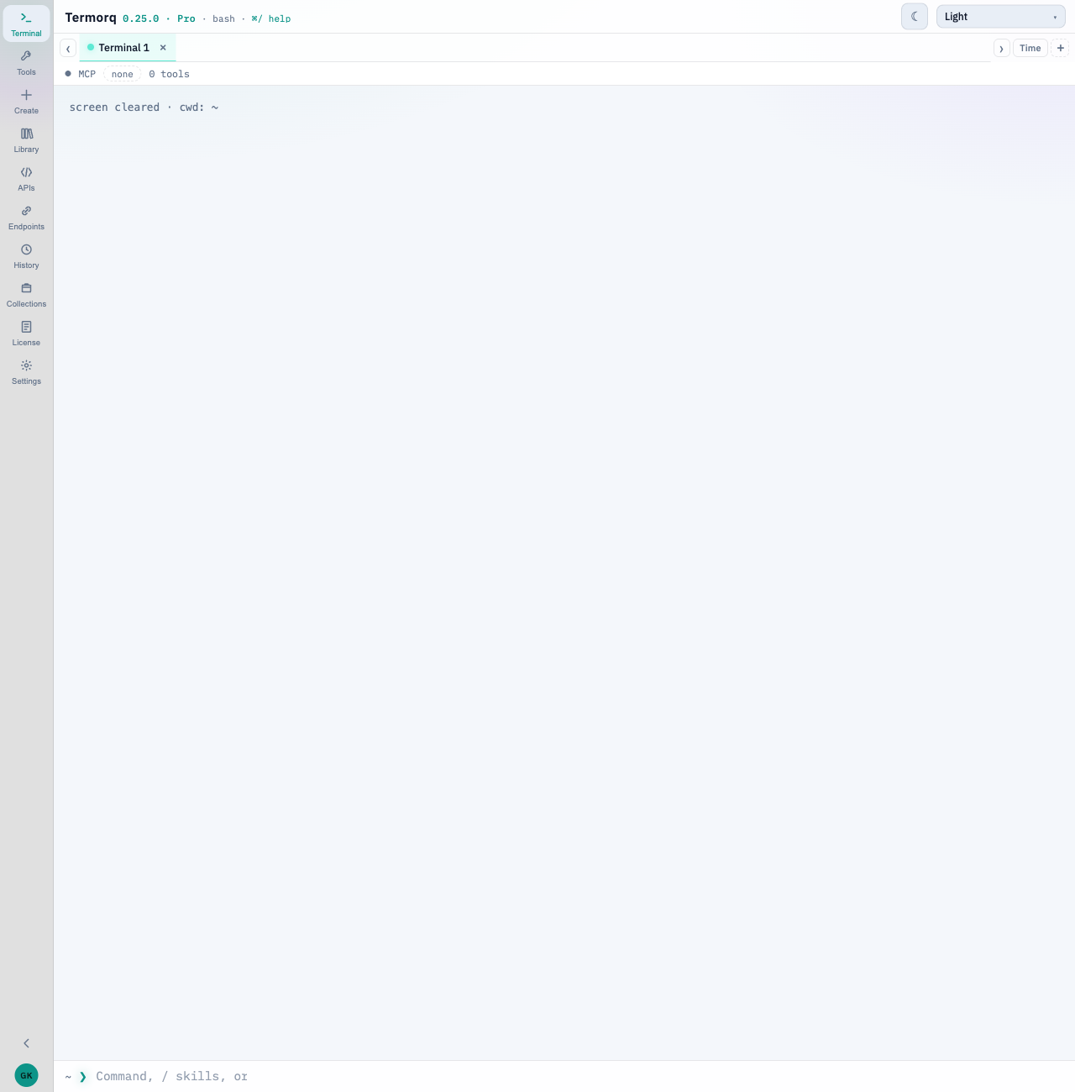Click the Time button
This screenshot has height=1092, width=1075.
pos(1030,49)
